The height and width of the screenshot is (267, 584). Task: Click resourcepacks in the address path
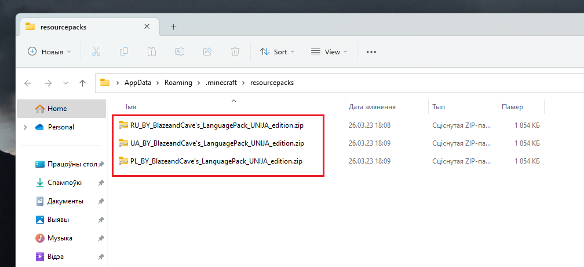tap(272, 83)
